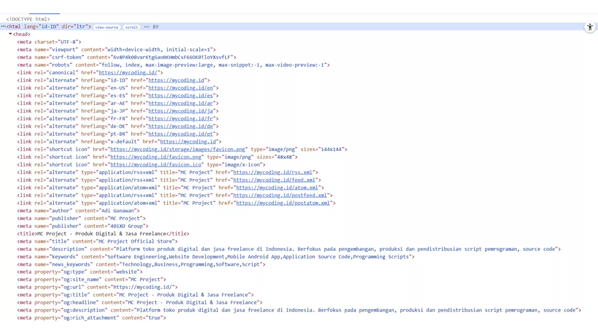Viewport: 598px width, 336px height.
Task: Open the postatom.xml link
Action: [283, 203]
